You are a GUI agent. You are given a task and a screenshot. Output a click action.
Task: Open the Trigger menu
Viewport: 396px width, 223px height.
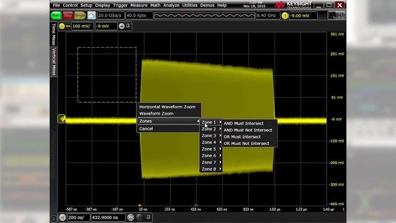click(x=120, y=6)
